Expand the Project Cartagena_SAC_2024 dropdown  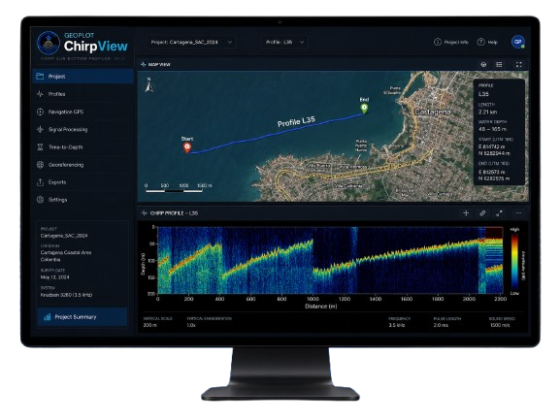coord(191,42)
